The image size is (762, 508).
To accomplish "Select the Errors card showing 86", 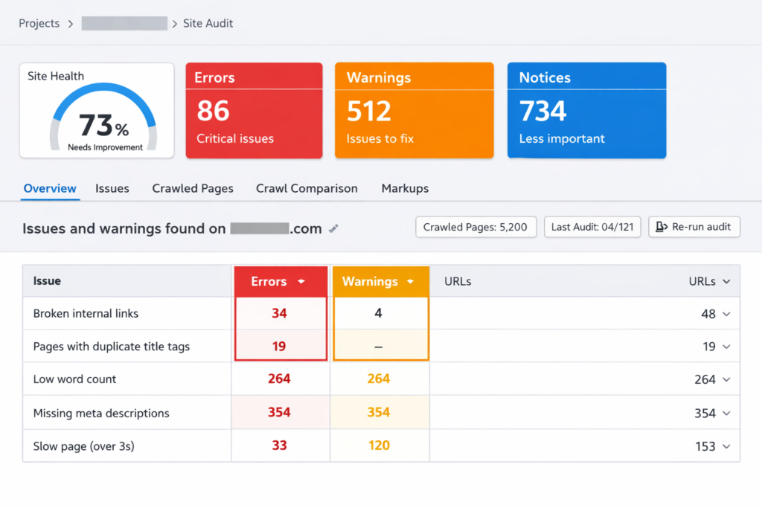I will click(x=254, y=110).
